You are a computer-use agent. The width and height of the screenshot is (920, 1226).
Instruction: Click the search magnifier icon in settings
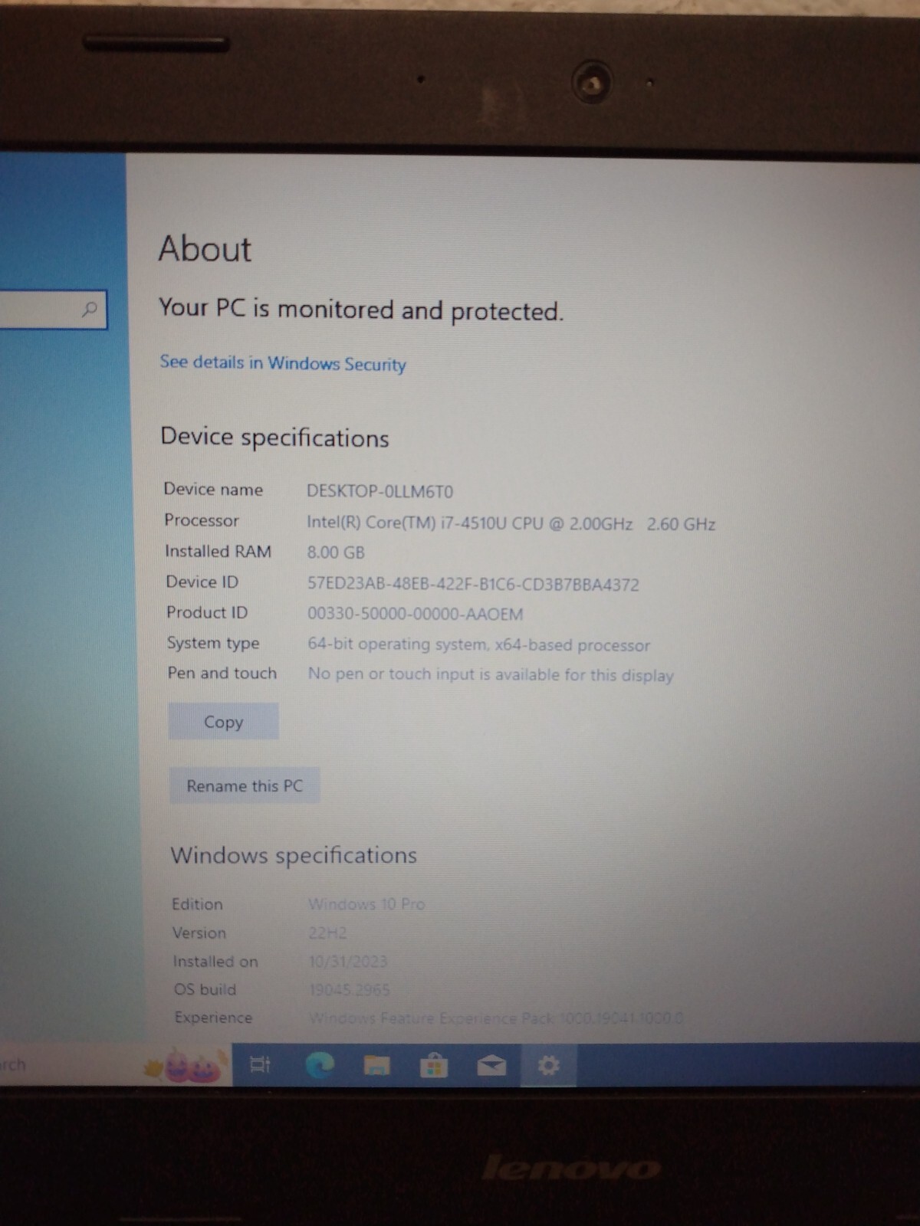[x=90, y=310]
